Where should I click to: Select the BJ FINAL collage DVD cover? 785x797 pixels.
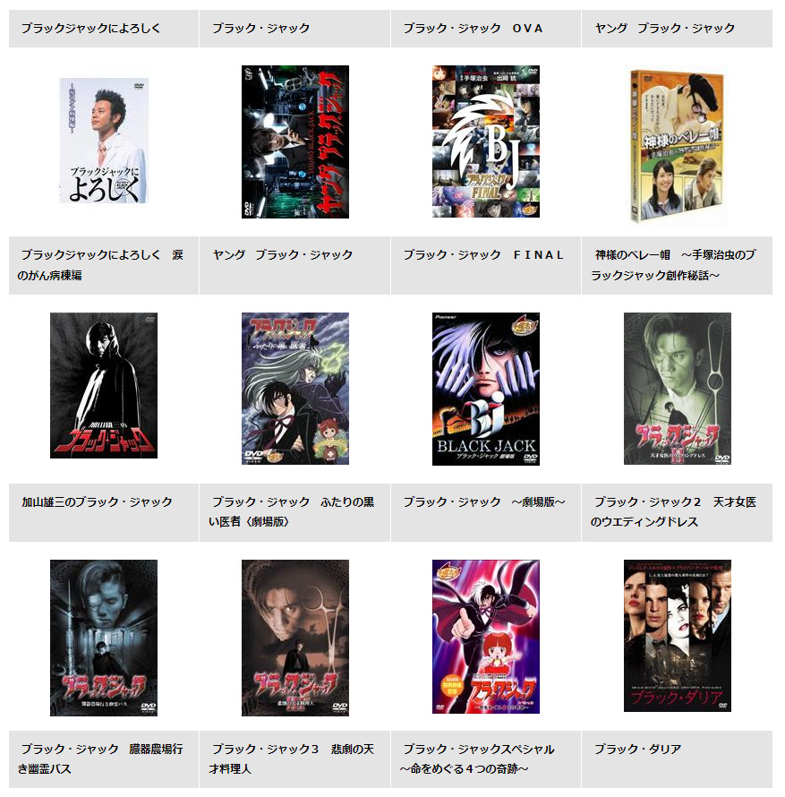(x=486, y=141)
